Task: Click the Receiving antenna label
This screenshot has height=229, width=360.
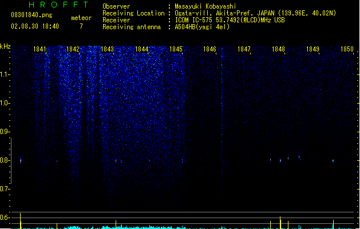Action: [x=132, y=27]
